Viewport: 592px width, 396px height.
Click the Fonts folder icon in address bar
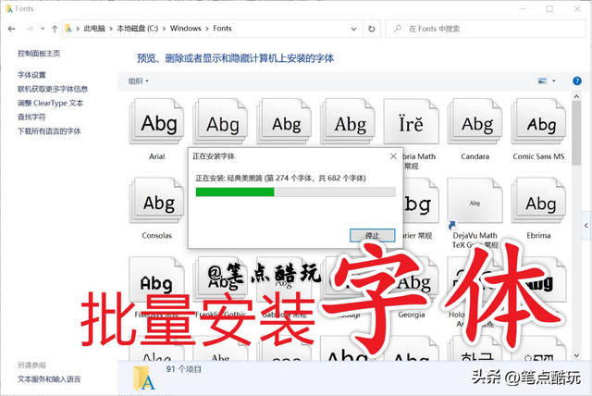(x=68, y=29)
